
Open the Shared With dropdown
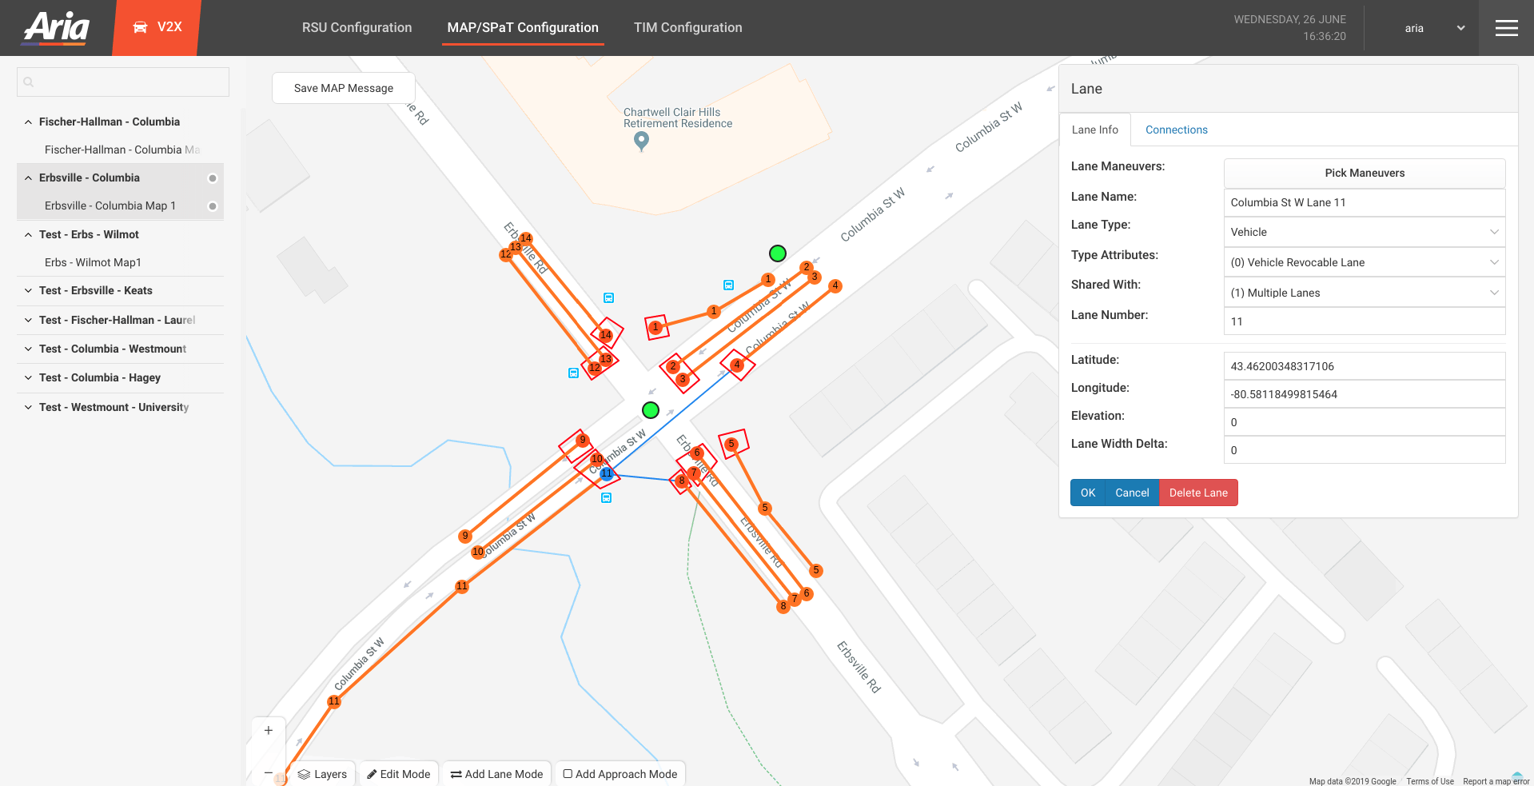[x=1365, y=293]
